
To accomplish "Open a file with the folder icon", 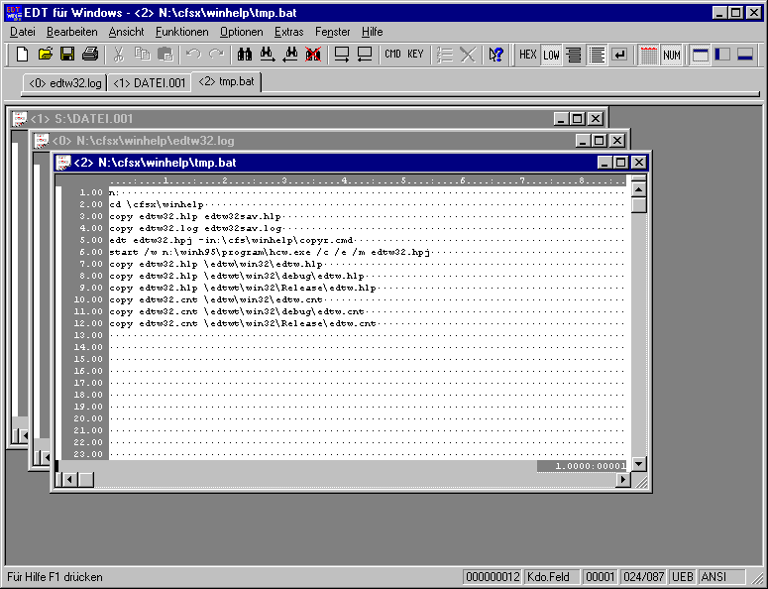I will (46, 55).
